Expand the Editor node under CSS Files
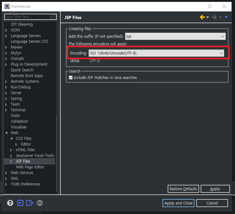Screen dimensions: 235x214 [x=16, y=144]
